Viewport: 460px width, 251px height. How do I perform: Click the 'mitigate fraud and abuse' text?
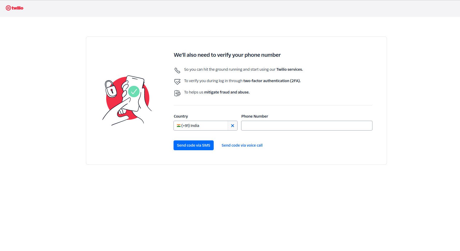pos(227,92)
